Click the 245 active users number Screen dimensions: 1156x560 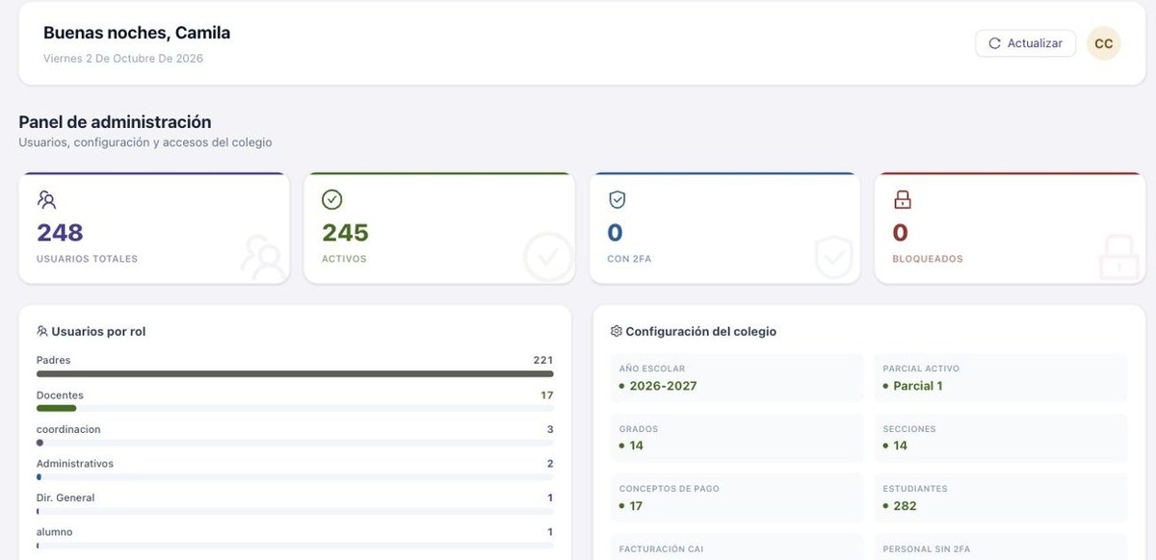pyautogui.click(x=345, y=232)
